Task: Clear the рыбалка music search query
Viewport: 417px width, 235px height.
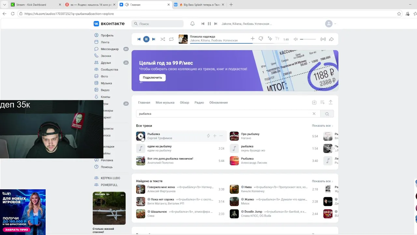Action: pyautogui.click(x=314, y=114)
